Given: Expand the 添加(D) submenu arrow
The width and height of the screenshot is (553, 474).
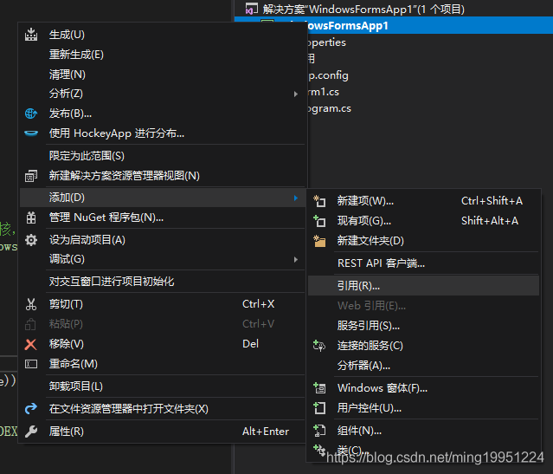Looking at the screenshot, I should coord(296,198).
